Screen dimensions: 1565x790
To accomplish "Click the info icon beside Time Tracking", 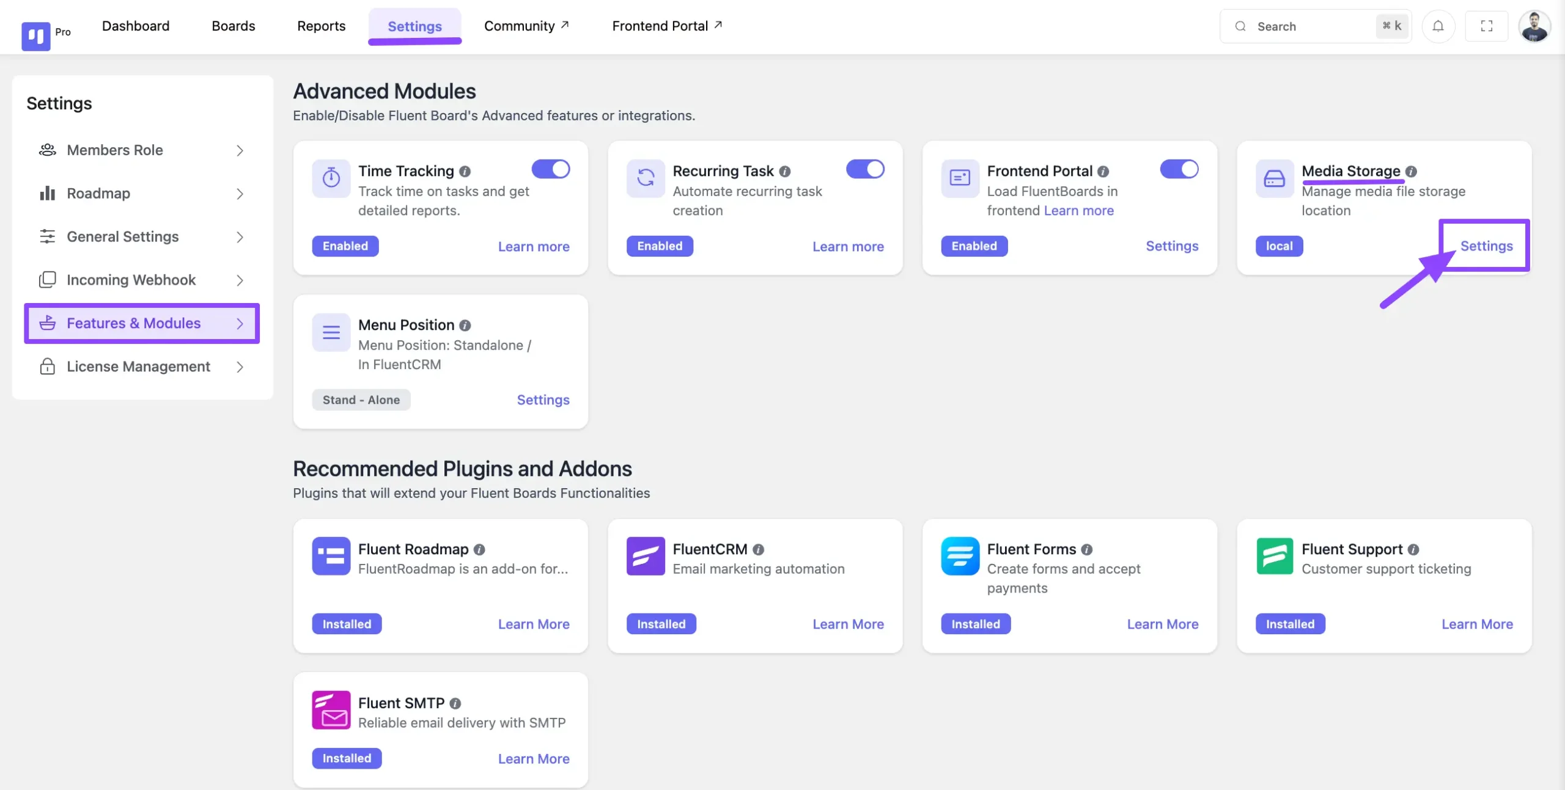I will click(x=465, y=172).
